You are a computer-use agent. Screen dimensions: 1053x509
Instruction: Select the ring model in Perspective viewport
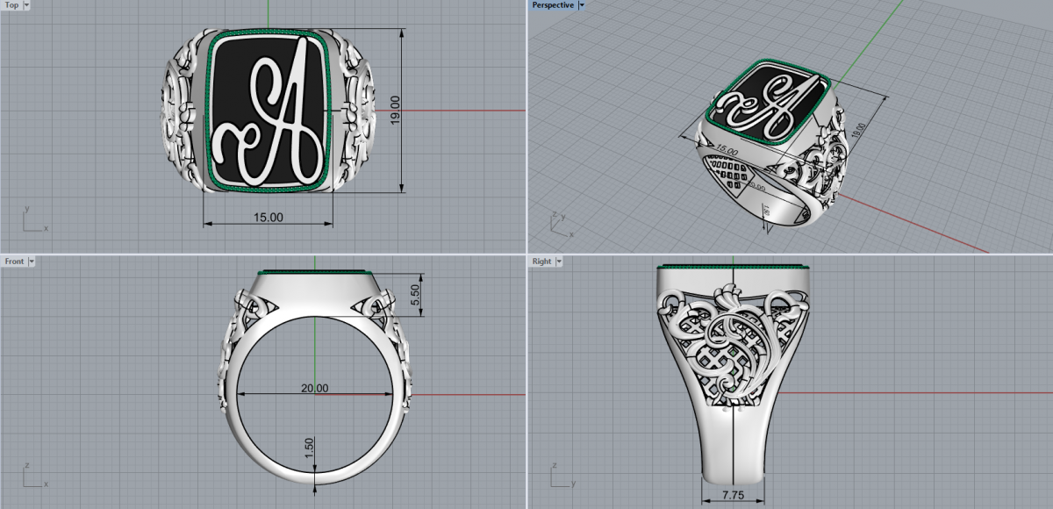tap(772, 140)
